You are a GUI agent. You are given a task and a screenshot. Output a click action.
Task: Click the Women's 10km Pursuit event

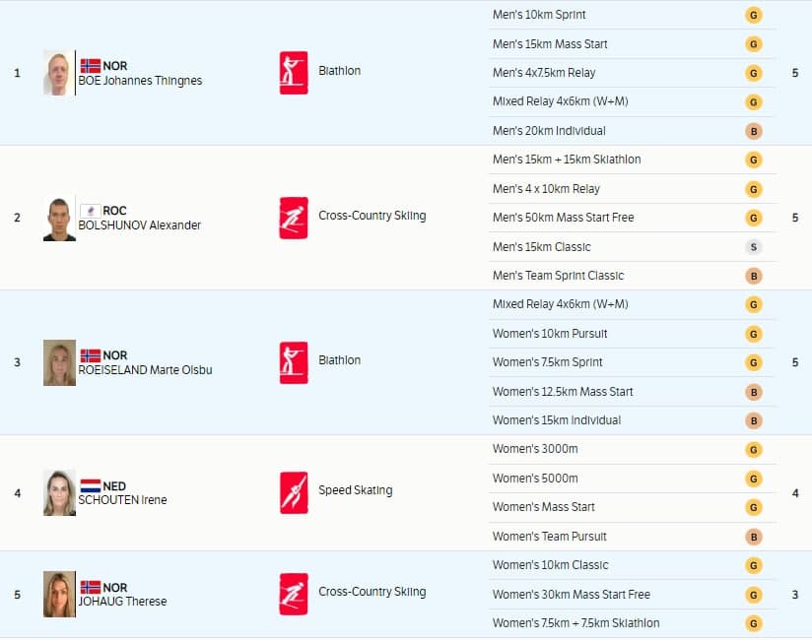coord(549,334)
